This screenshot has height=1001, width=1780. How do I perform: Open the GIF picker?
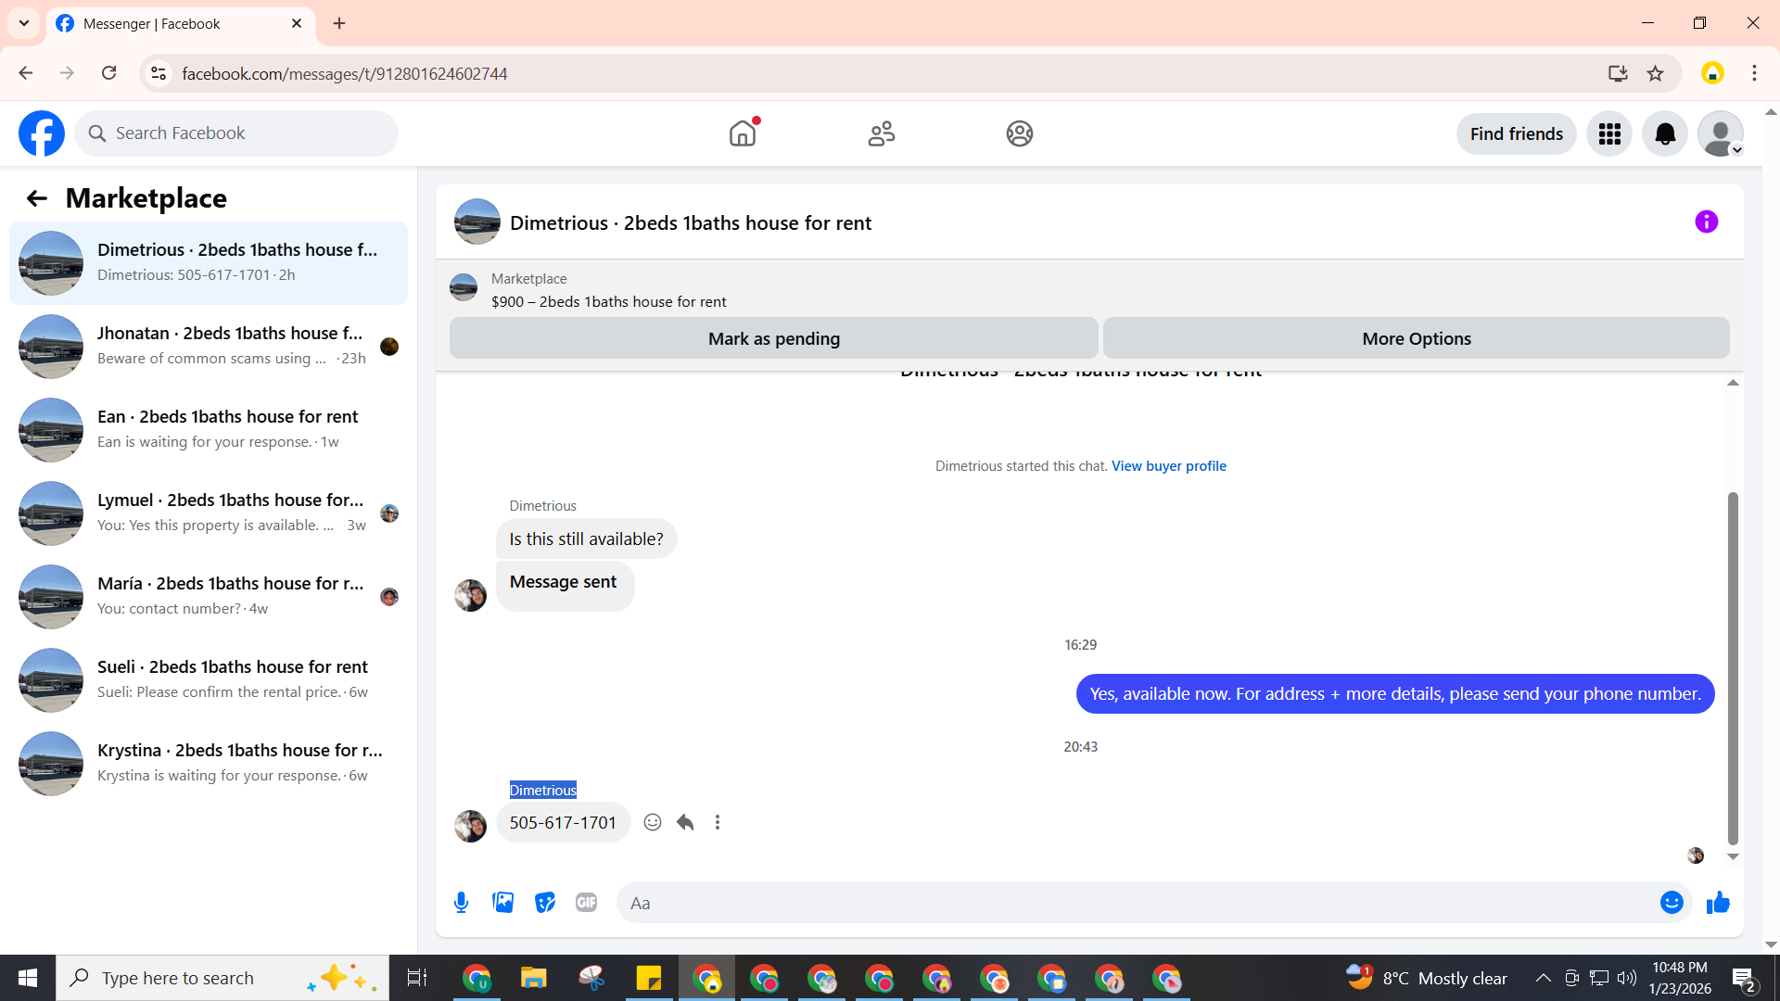click(x=586, y=903)
